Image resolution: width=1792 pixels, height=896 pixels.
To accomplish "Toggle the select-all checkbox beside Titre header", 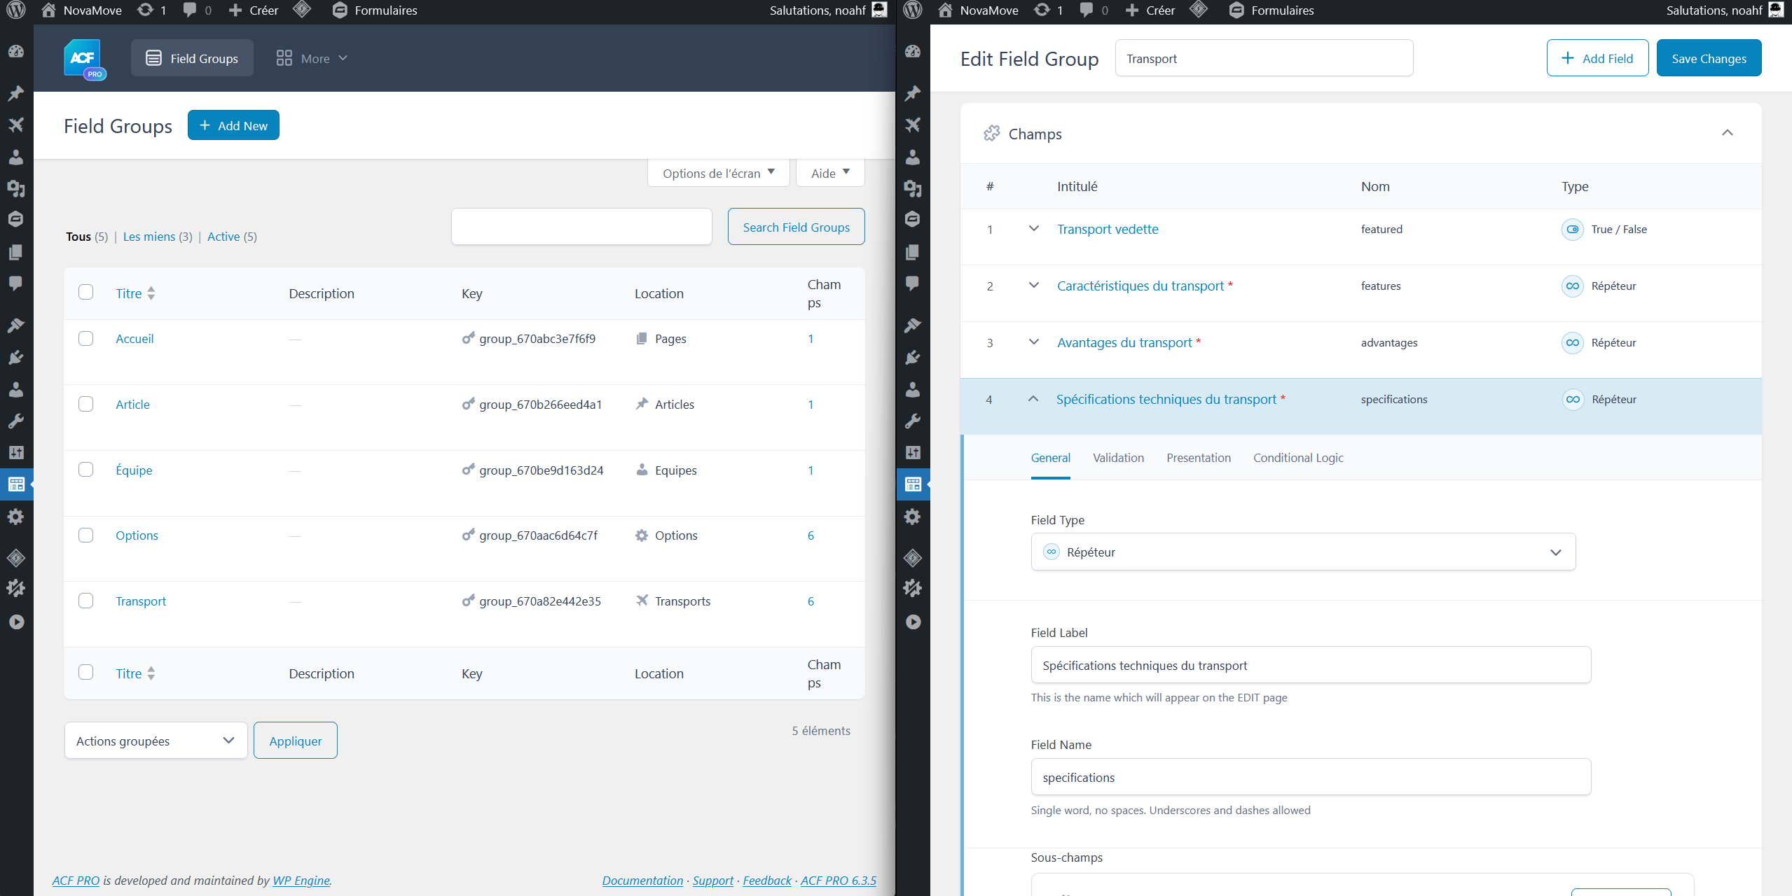I will click(x=85, y=293).
